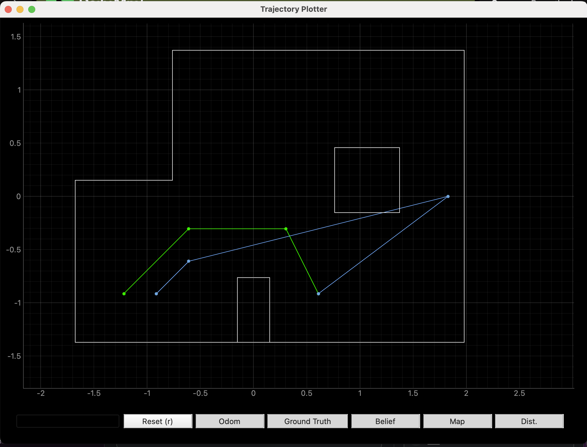Close the Trajectory Plotter window

(8, 9)
